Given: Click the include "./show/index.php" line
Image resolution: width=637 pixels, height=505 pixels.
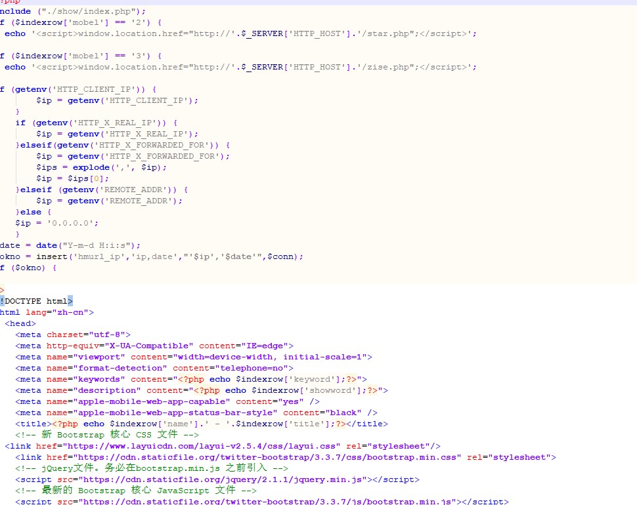Looking at the screenshot, I should pos(73,11).
